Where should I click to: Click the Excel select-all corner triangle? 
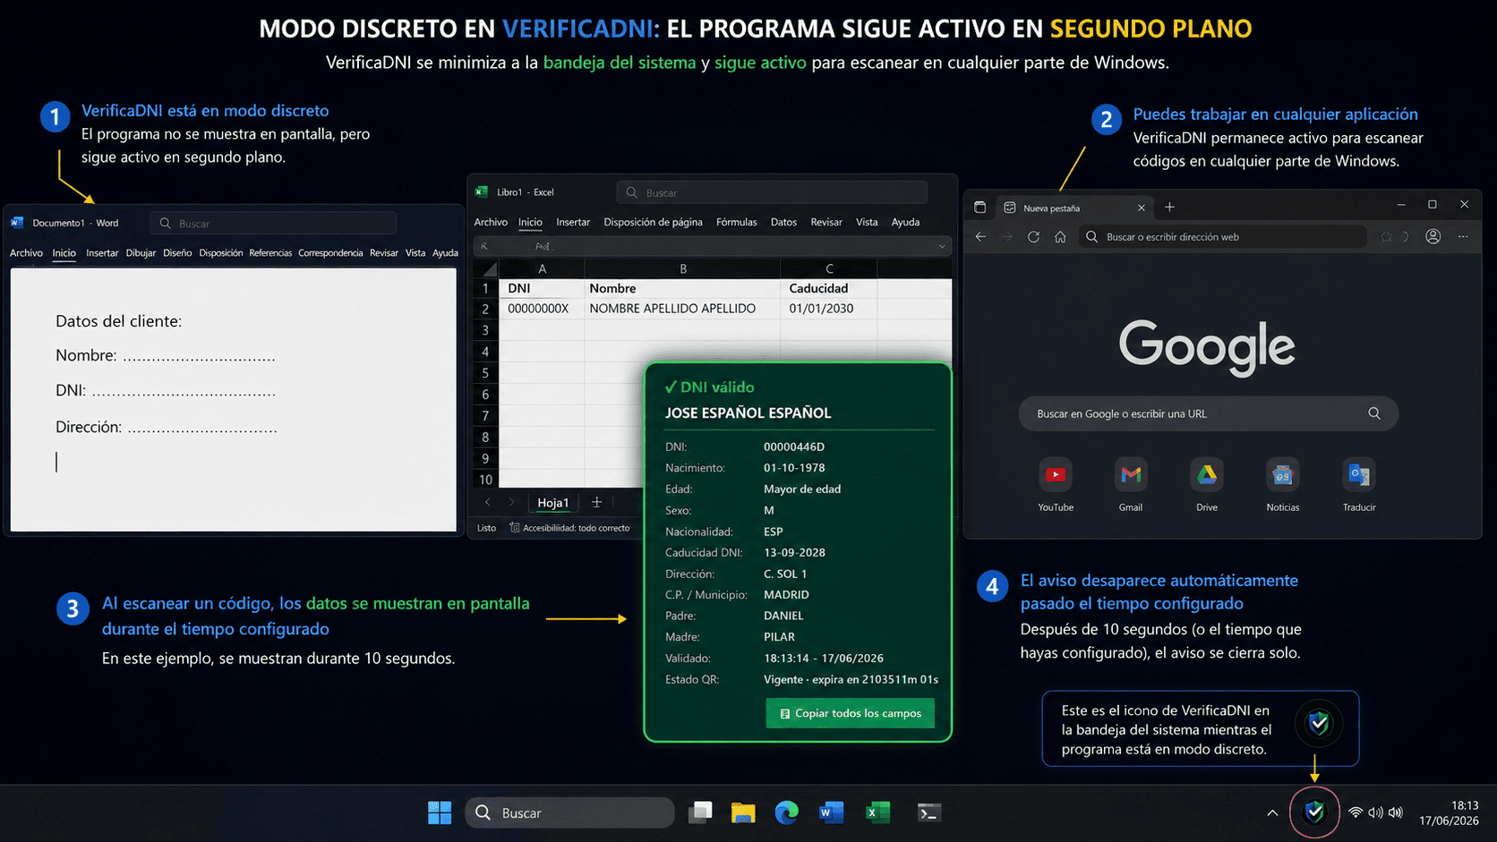click(x=489, y=268)
